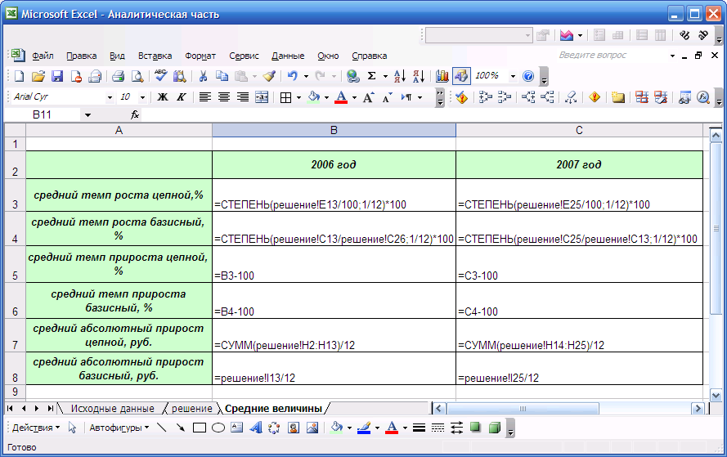727x457 pixels.
Task: Open the Автофигуры button
Action: 118,428
